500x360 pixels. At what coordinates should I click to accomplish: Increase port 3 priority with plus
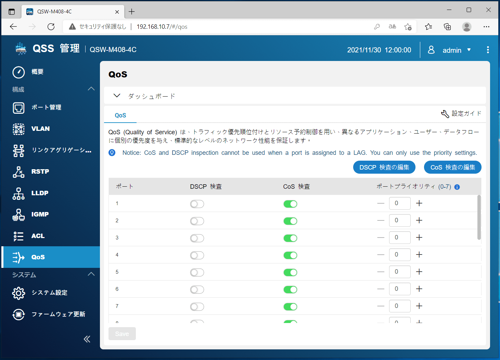coord(419,238)
